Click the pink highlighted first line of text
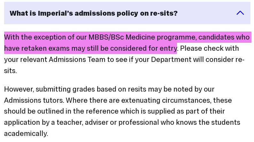 tap(127, 37)
